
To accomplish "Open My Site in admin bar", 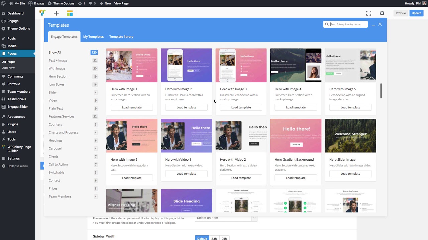I will coord(17,3).
